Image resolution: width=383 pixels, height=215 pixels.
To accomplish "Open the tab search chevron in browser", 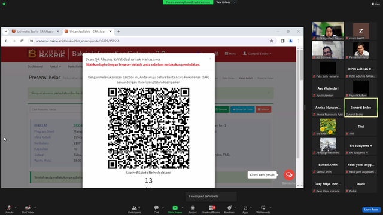I will coord(5,32).
